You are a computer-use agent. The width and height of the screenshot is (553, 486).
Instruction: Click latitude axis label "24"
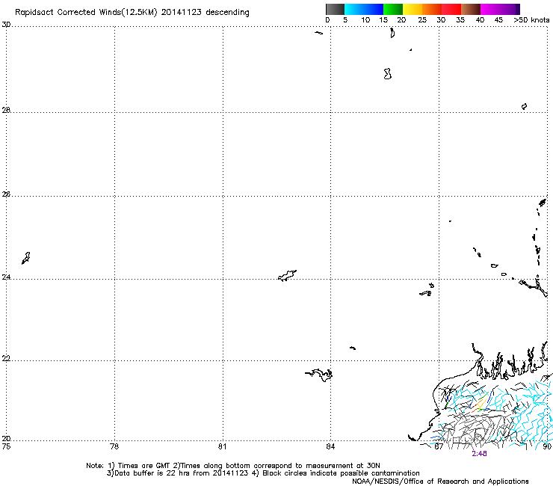click(x=6, y=277)
